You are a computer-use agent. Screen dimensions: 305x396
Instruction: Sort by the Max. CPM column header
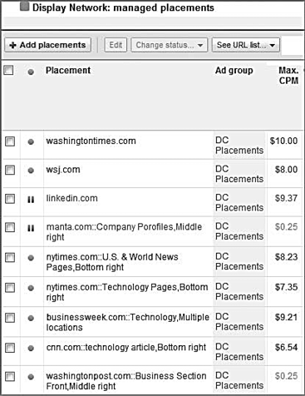tap(288, 76)
